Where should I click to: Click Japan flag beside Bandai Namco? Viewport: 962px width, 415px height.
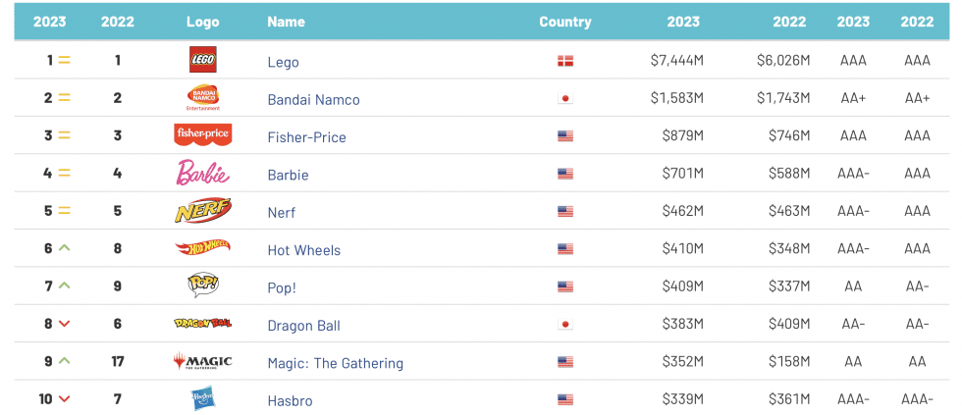coord(565,99)
